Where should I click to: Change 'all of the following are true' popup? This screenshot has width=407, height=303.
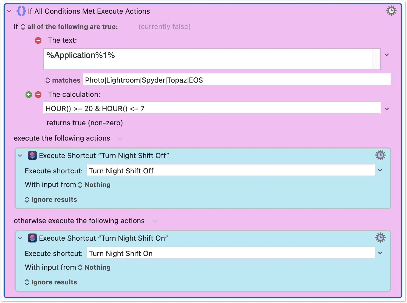click(x=70, y=27)
